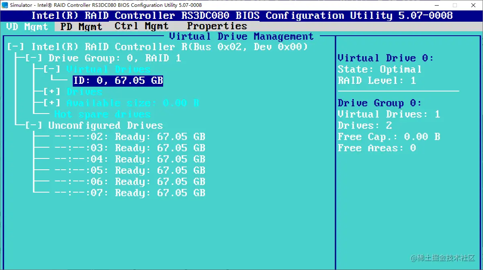Screen dimensions: 483x270
Task: Select unconfigured drive --:--:02 Ready
Action: point(130,137)
